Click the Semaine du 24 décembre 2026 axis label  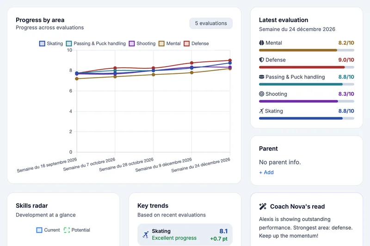[x=201, y=165]
